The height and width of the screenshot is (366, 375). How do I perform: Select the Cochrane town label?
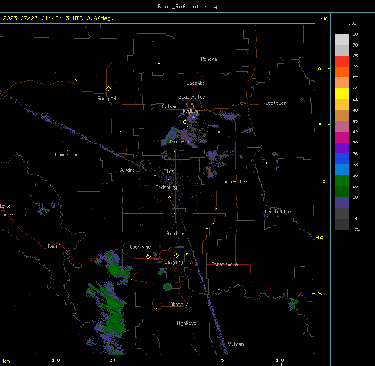tap(140, 247)
